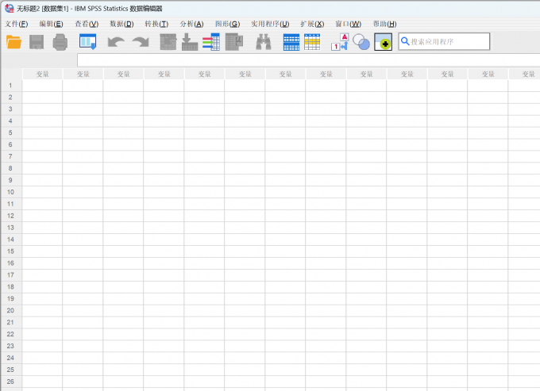
Task: Click the cell editor bar above the grid
Action: pyautogui.click(x=302, y=60)
